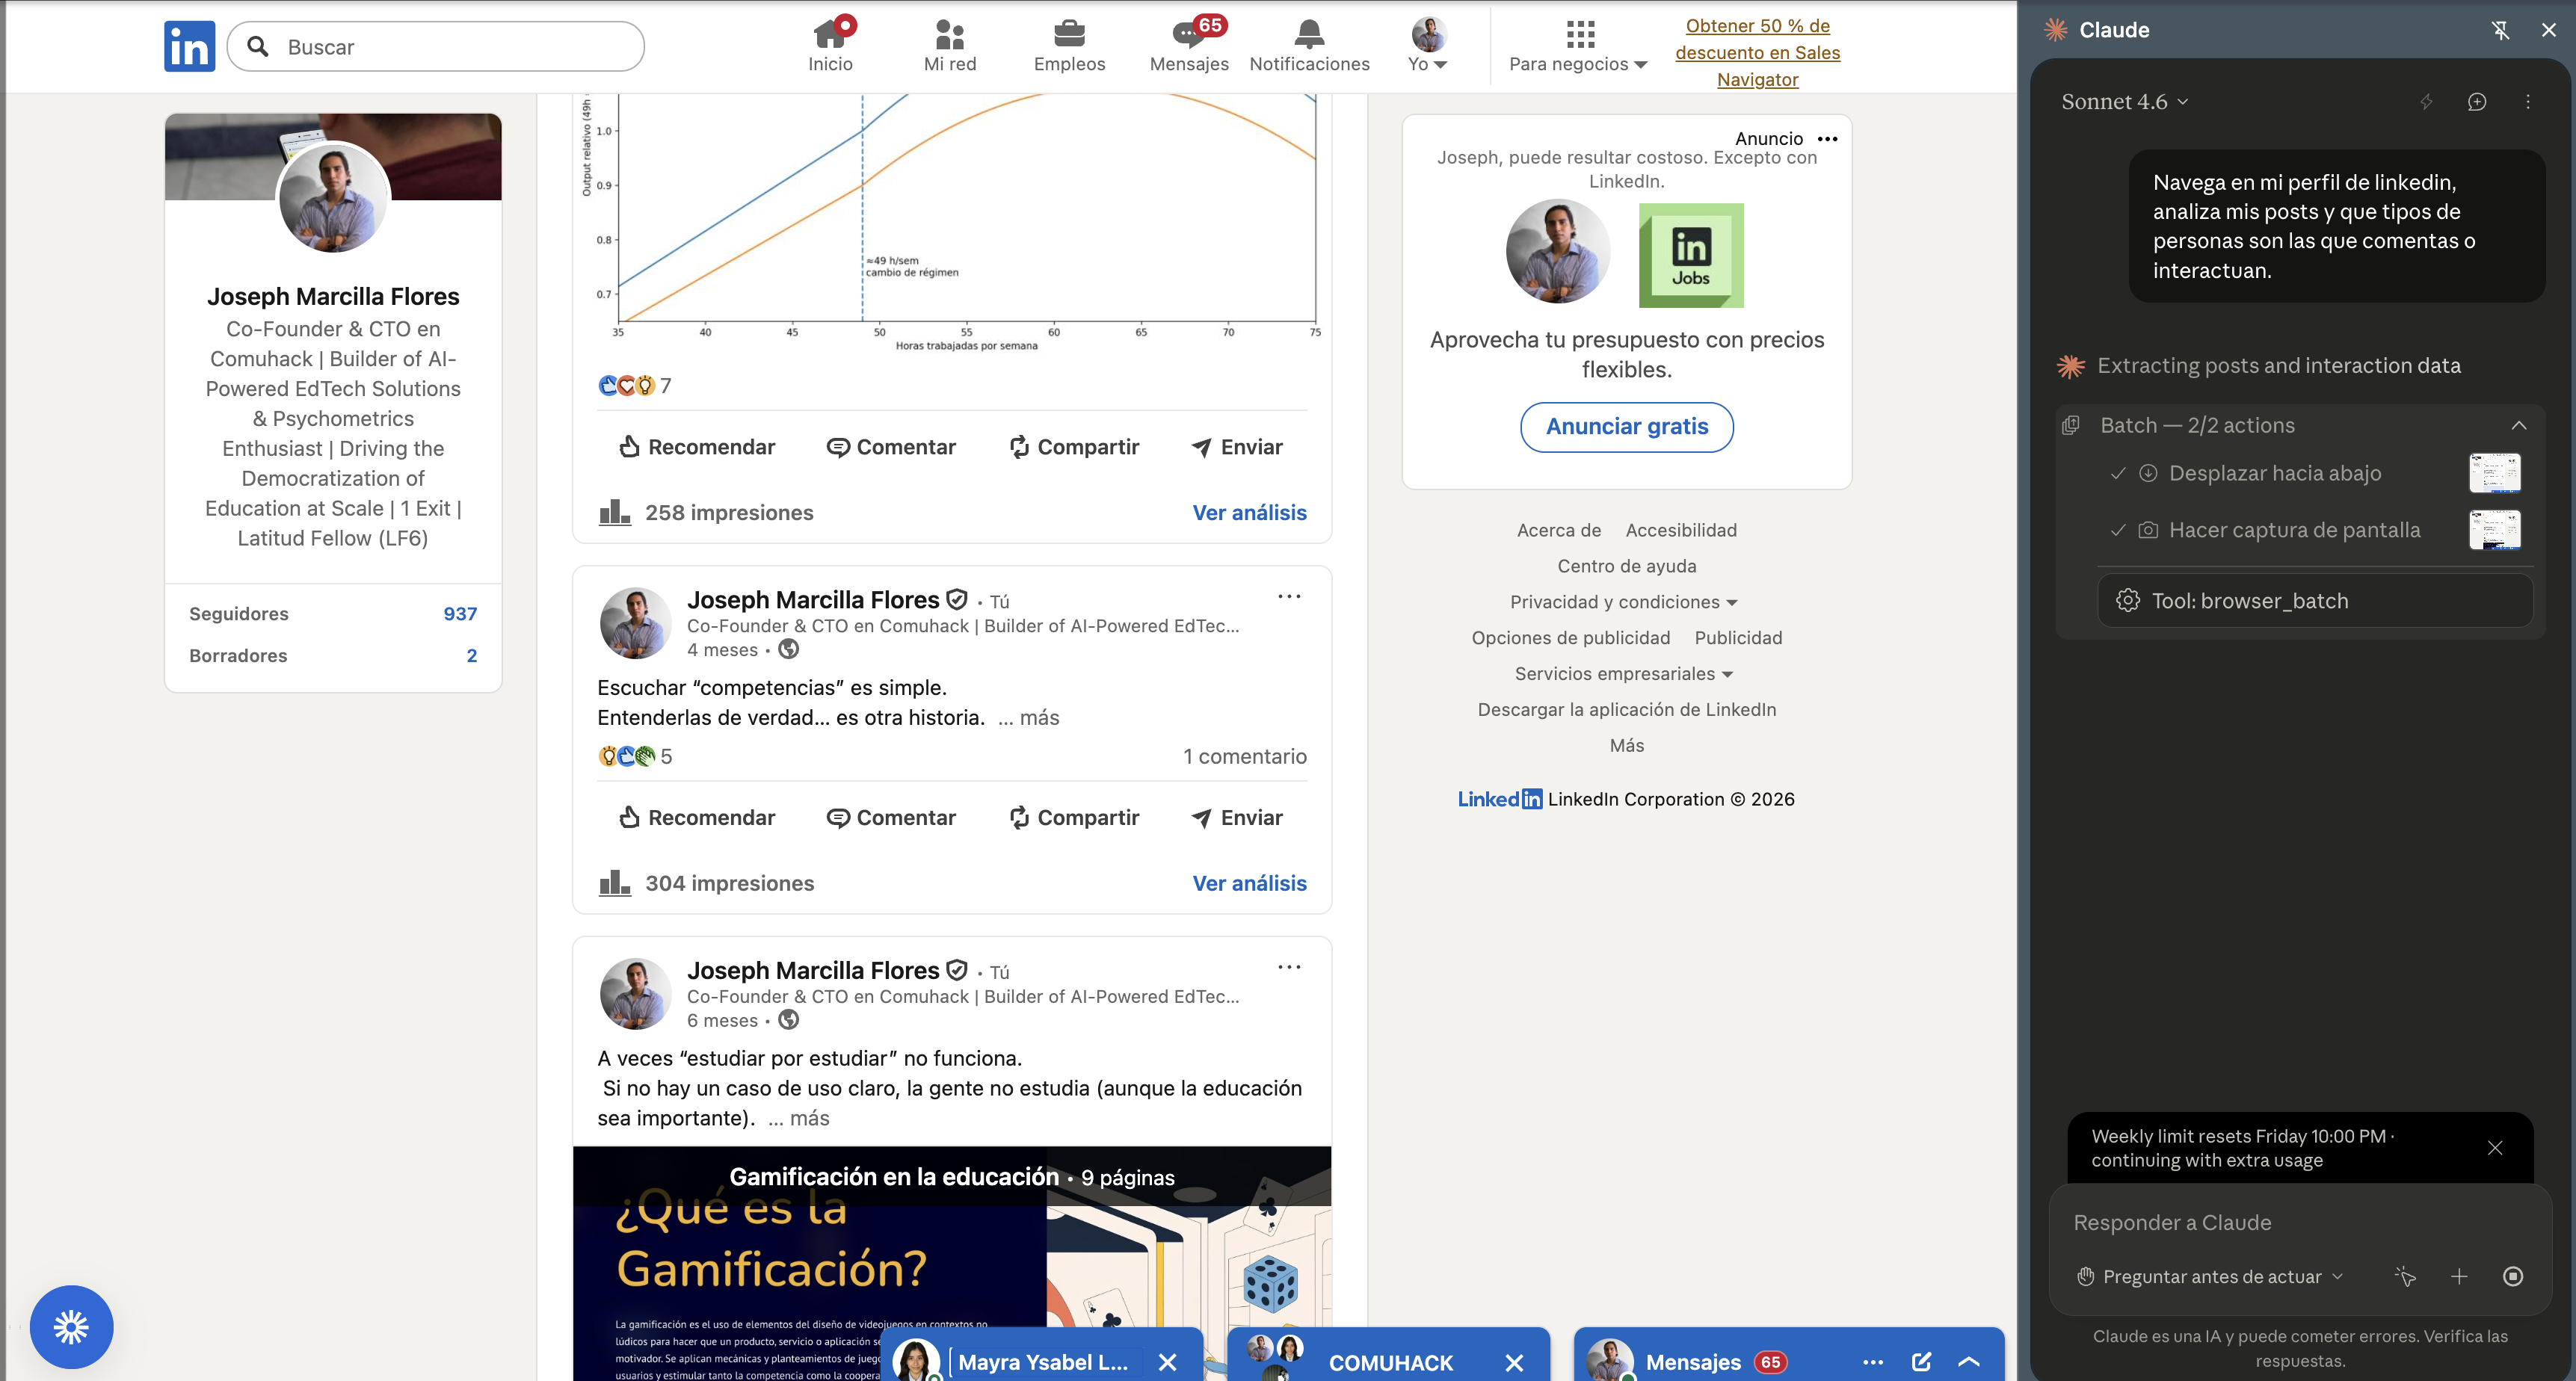Click the LinkedIn logo home icon

[x=189, y=46]
